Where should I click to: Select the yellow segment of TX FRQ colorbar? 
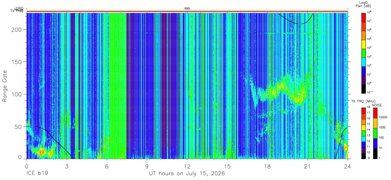364,127
